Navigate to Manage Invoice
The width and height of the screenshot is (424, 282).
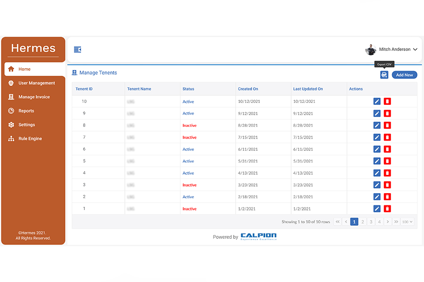(34, 97)
